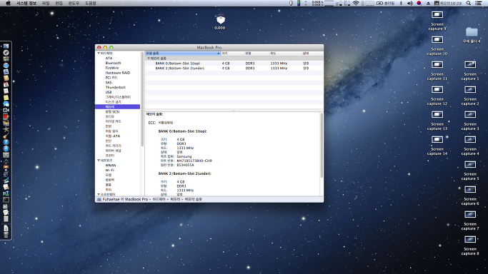Open the 파일 menu
Image resolution: width=488 pixels, height=274 pixels.
46,3
